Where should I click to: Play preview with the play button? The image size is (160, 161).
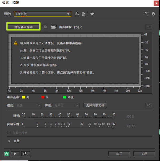pos(15,154)
